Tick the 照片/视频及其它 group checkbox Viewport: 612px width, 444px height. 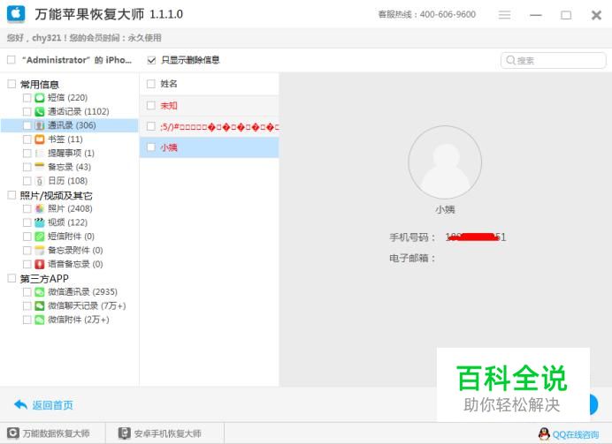point(11,195)
